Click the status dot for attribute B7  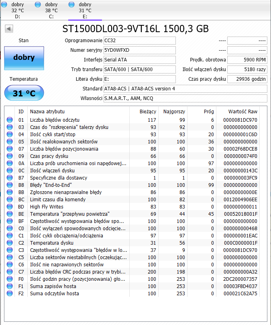click(10, 178)
